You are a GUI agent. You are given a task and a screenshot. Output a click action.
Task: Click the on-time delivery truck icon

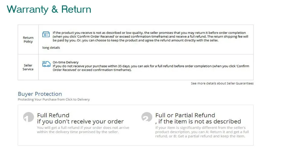pos(46,64)
